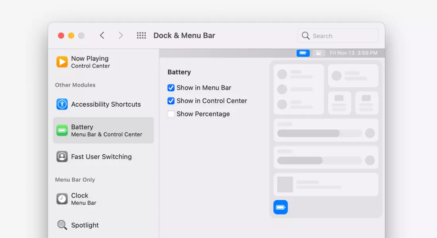Click the Accessibility Shortcuts blue icon

(x=62, y=104)
